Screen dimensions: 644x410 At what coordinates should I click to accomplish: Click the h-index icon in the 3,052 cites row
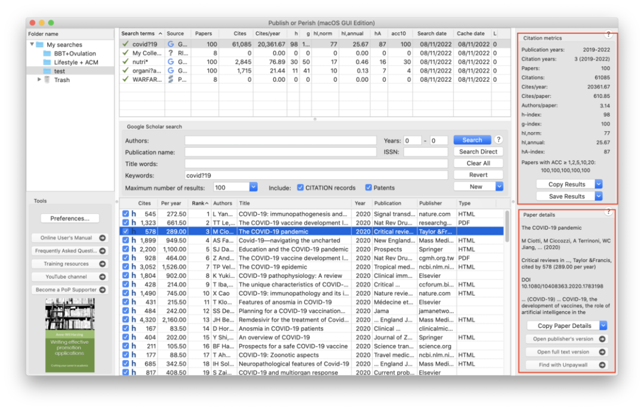coord(134,267)
